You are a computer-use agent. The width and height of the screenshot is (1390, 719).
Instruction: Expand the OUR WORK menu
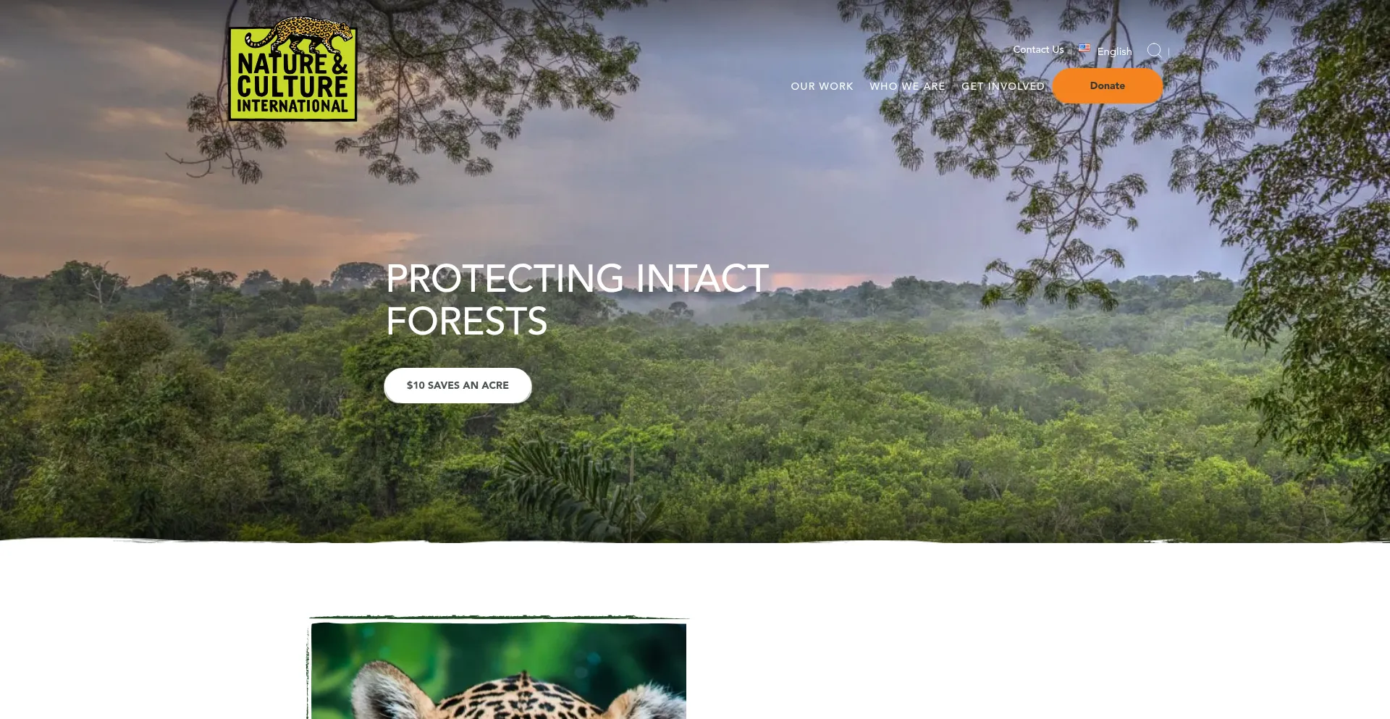click(x=822, y=86)
